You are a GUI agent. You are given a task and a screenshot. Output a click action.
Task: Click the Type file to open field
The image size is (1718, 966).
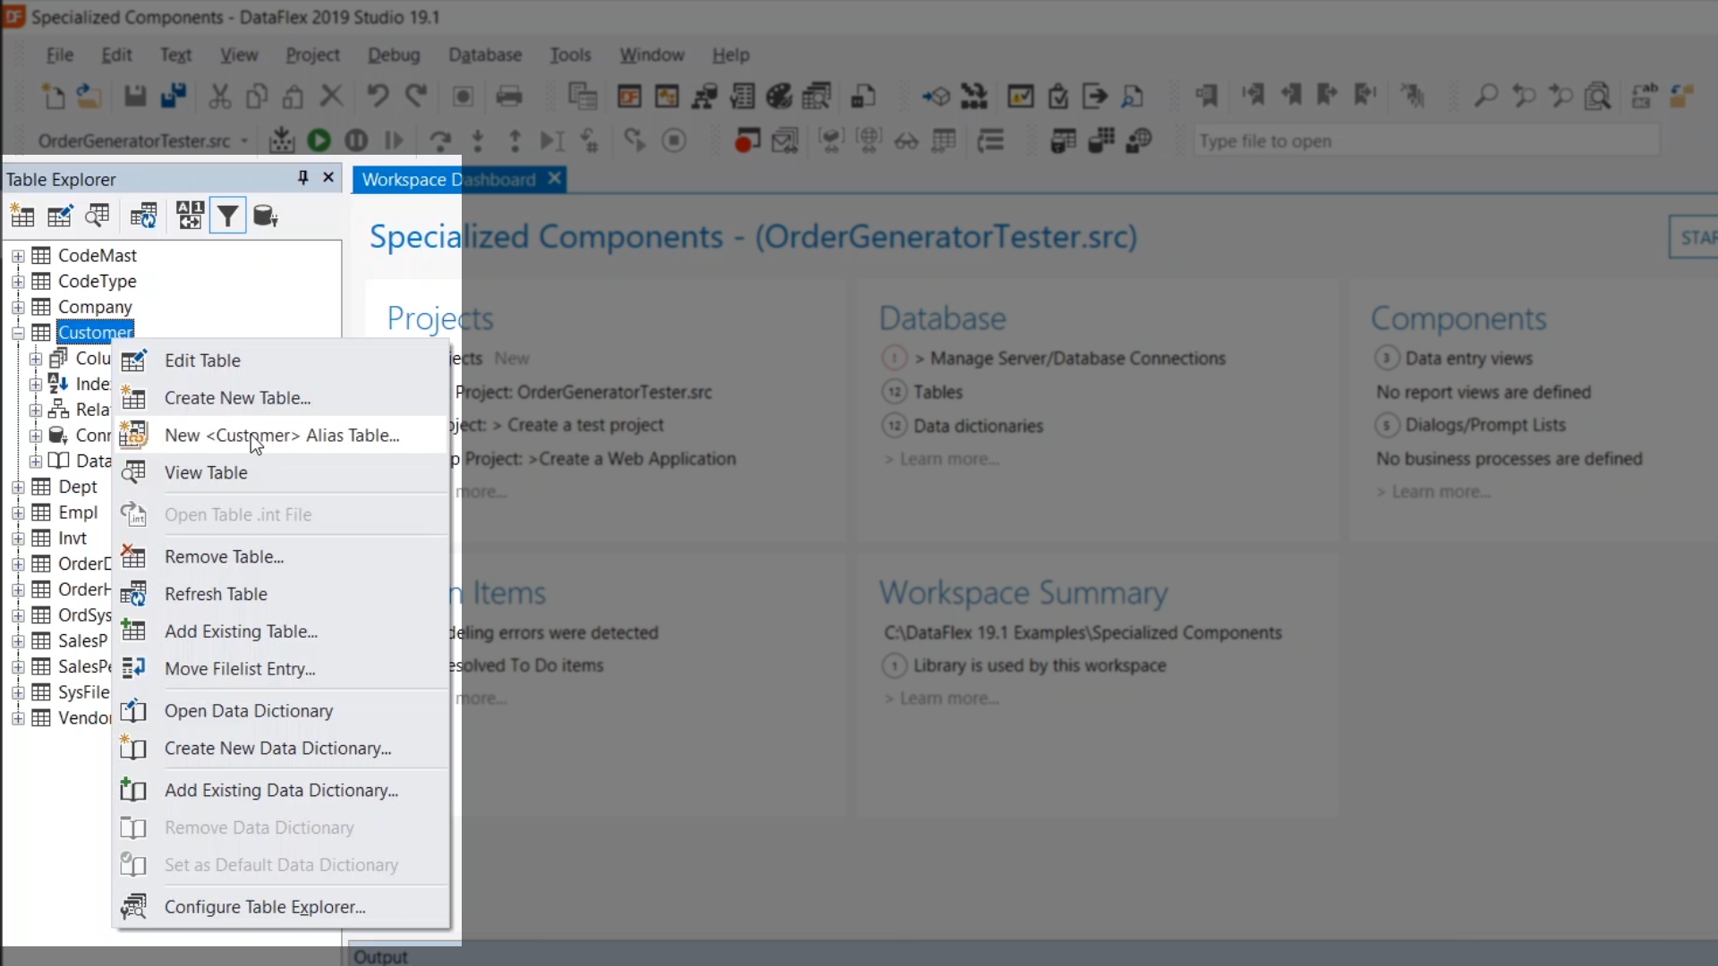tap(1425, 141)
